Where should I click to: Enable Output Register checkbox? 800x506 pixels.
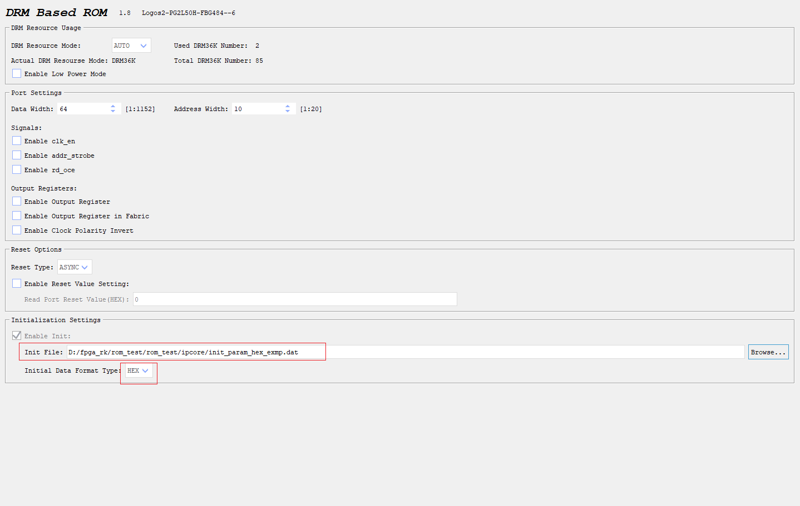pyautogui.click(x=16, y=201)
